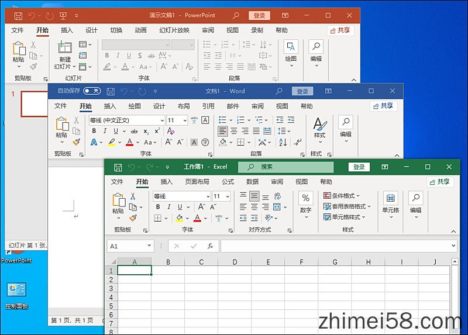Click the Cut scissors icon in Excel
This screenshot has height=335, width=468.
pos(133,196)
